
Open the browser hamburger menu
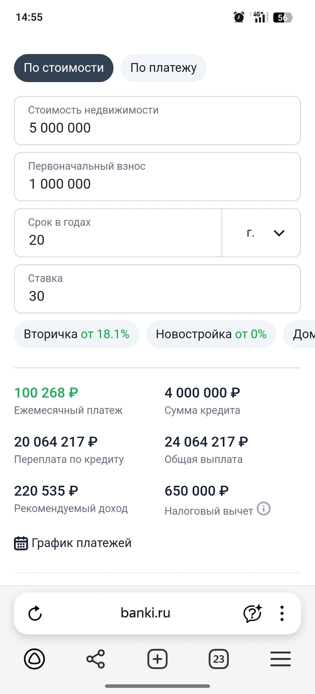[x=280, y=660]
